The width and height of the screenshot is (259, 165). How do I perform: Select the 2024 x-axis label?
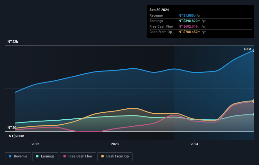pyautogui.click(x=194, y=144)
